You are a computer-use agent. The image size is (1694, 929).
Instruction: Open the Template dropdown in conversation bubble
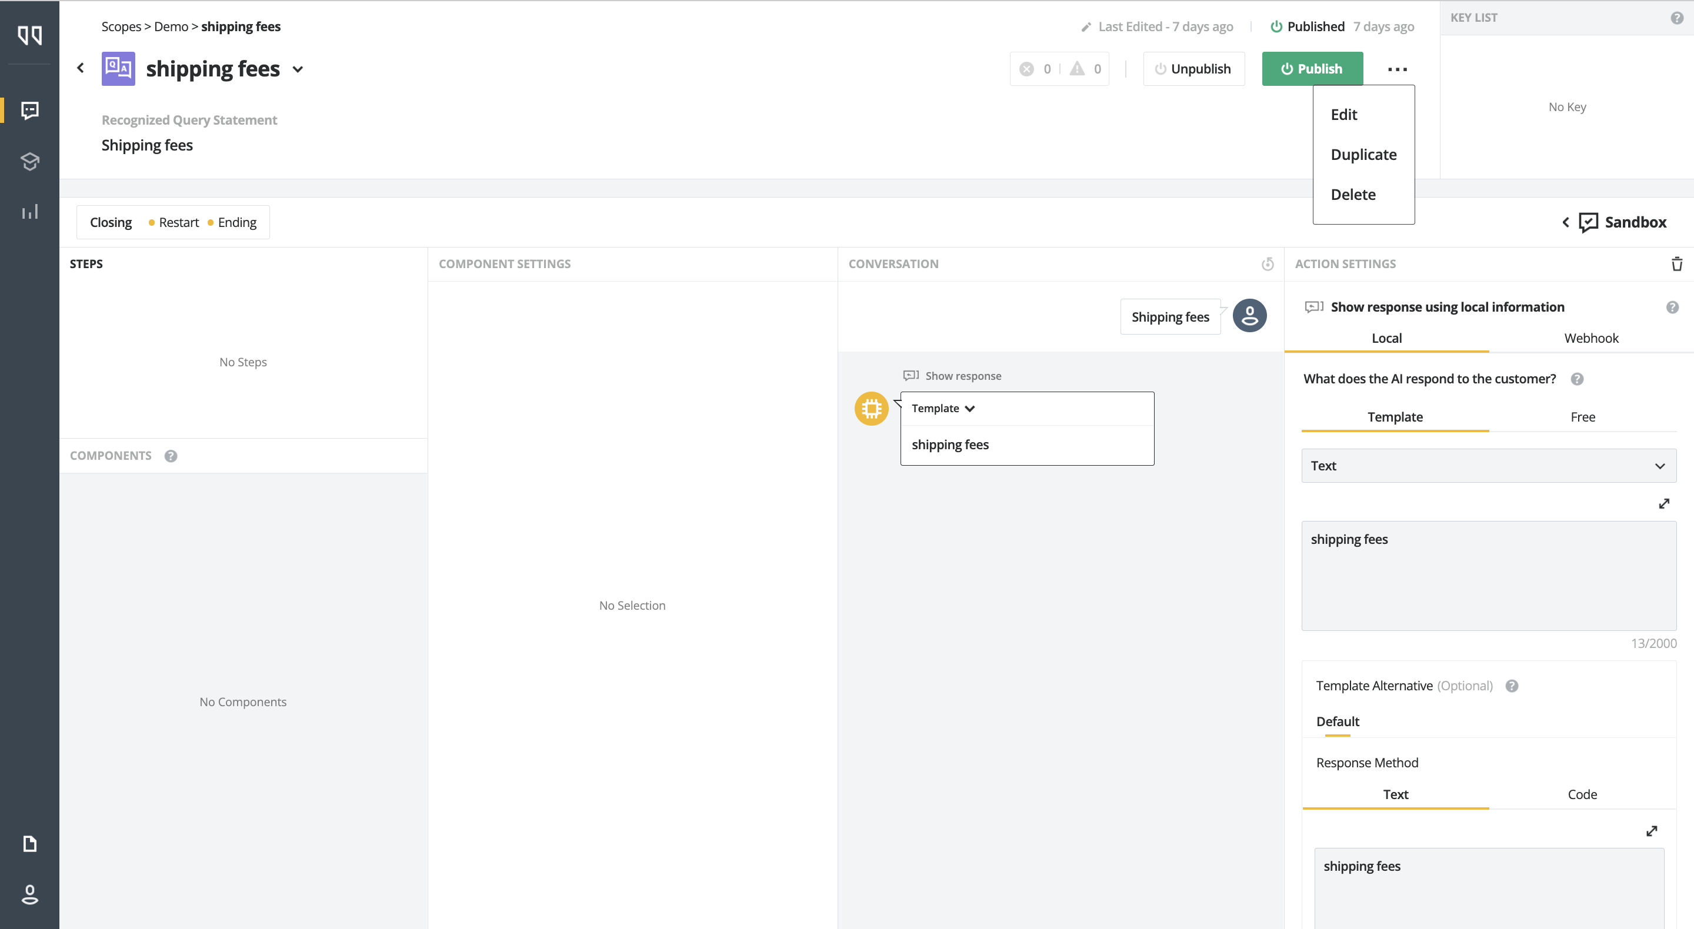click(942, 408)
